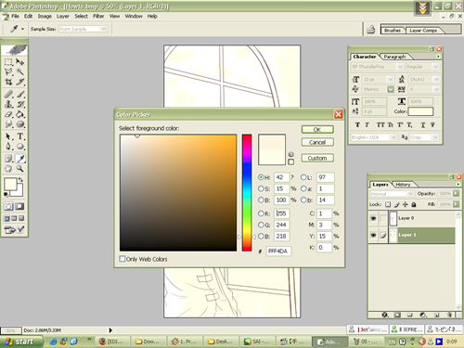Click Cancel in Color Picker
The image size is (464, 348).
(x=317, y=142)
